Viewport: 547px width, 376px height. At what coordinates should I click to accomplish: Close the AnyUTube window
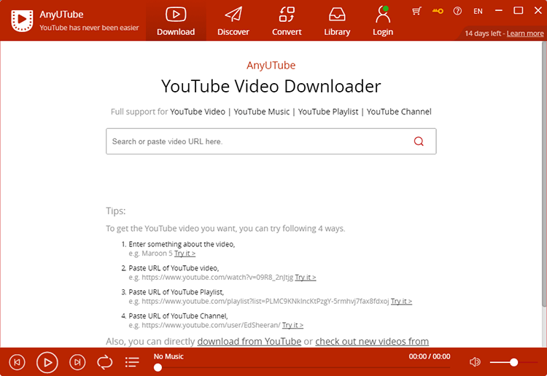point(538,10)
